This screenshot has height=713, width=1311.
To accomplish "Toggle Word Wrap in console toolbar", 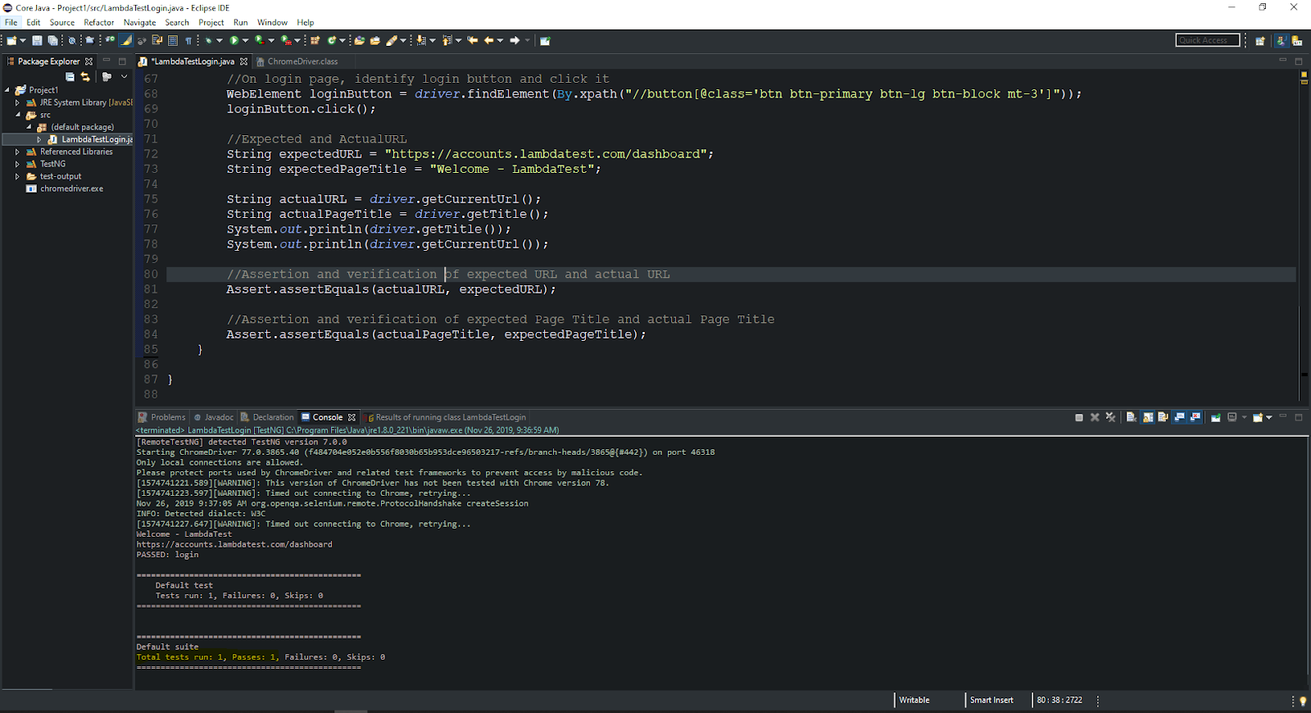I will [x=1163, y=417].
